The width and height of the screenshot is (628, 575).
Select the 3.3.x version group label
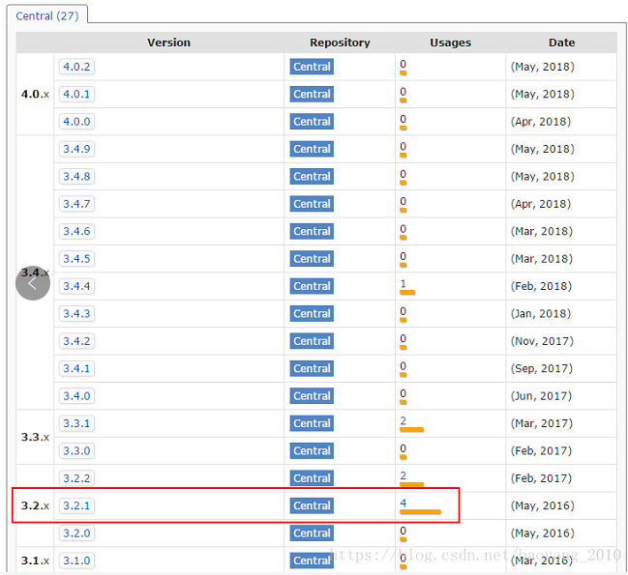click(x=35, y=437)
